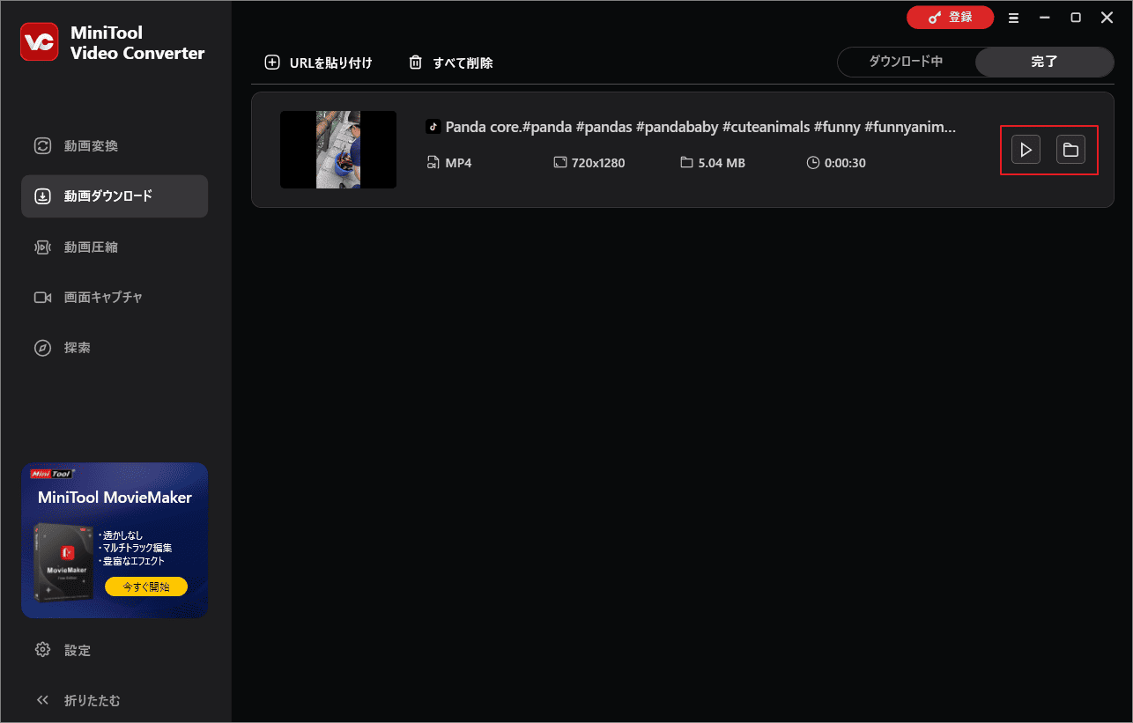The image size is (1133, 723).
Task: Click すべて削除 to clear the list
Action: coord(451,63)
